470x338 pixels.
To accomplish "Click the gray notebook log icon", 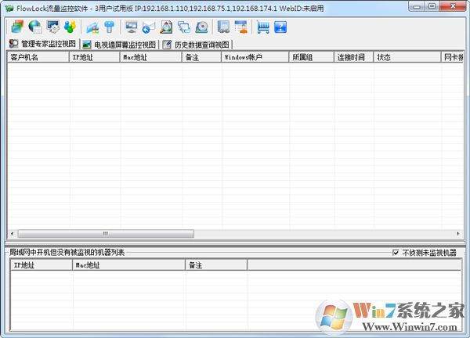I will 223,27.
